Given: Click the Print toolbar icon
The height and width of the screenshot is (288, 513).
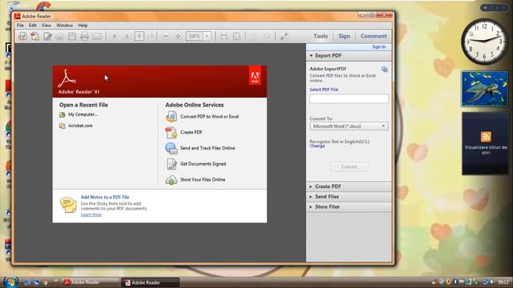Looking at the screenshot, I should (84, 36).
